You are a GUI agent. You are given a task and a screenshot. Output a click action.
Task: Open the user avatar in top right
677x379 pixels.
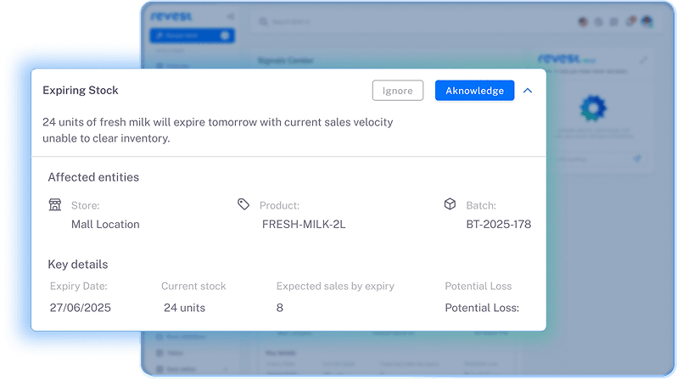click(x=646, y=21)
